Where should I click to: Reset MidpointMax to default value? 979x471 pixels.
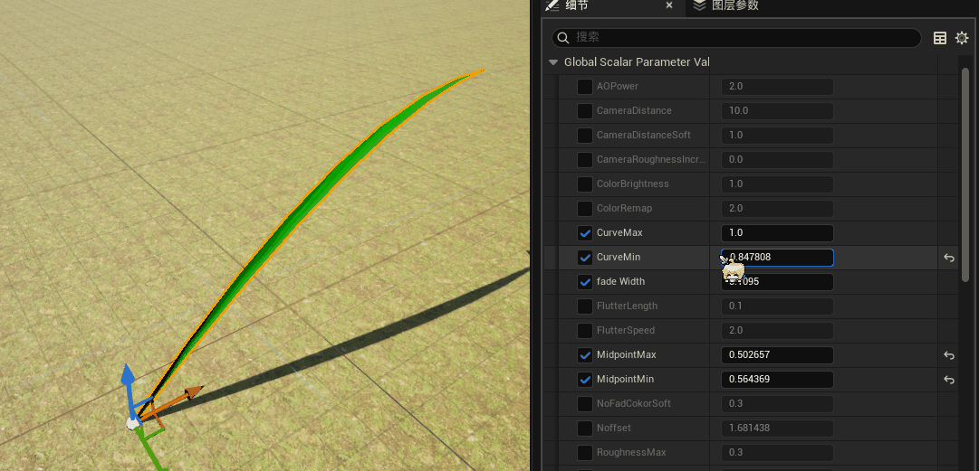pyautogui.click(x=949, y=355)
